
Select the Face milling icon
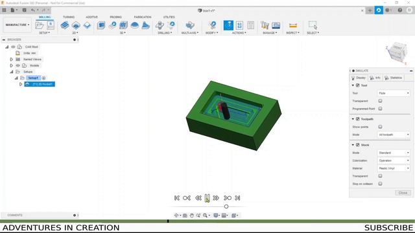click(x=87, y=25)
